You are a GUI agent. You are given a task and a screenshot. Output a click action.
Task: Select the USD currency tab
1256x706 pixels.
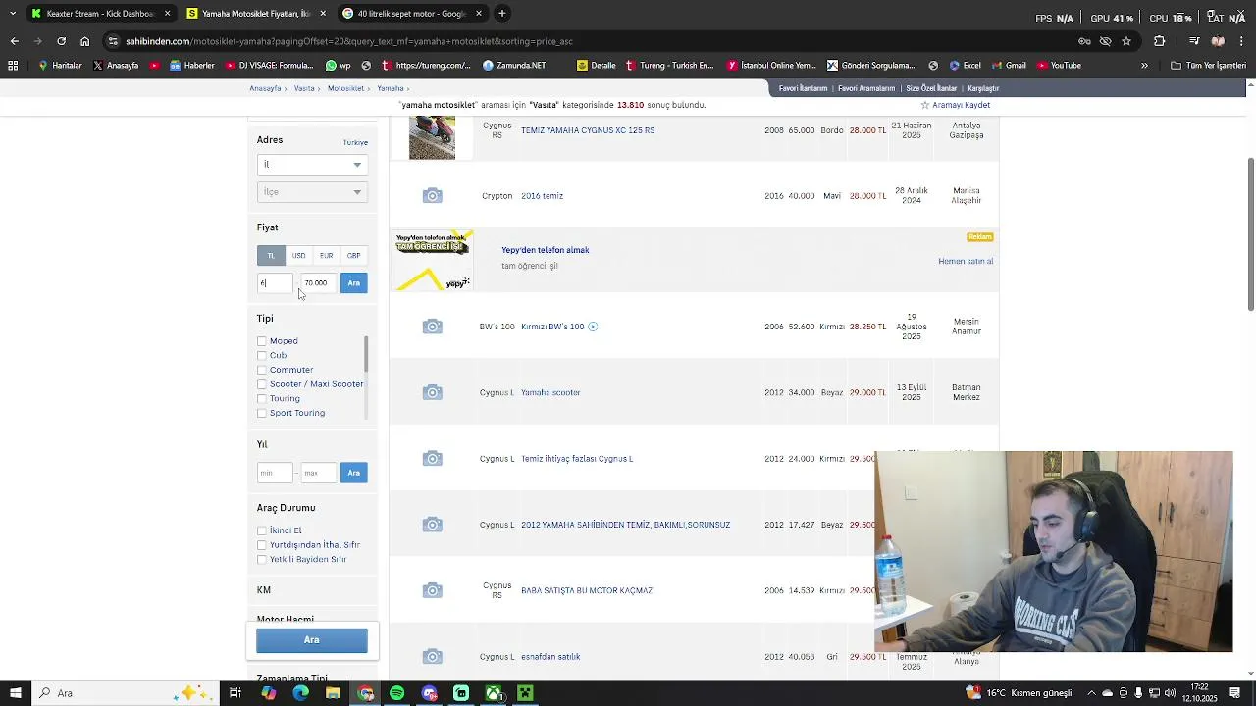pos(298,256)
